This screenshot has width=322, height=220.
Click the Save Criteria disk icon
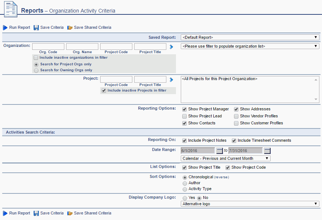coord(36,27)
